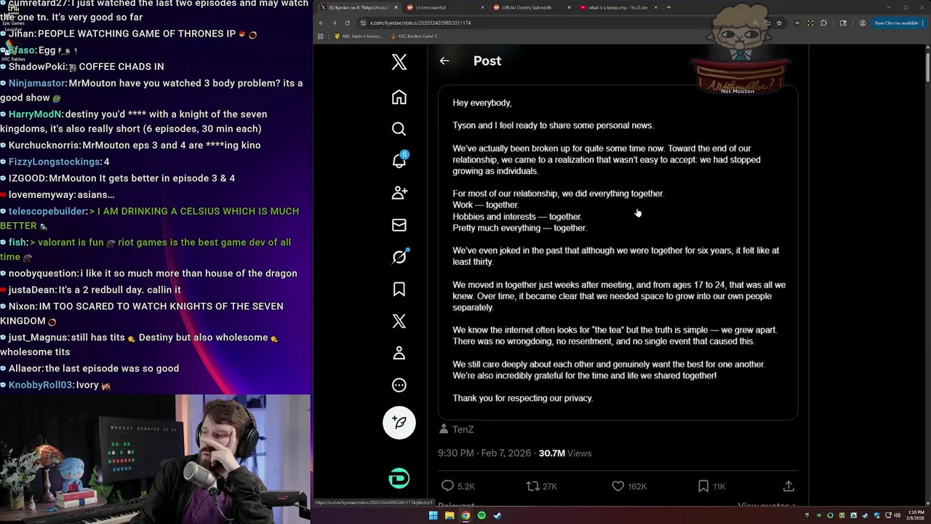
Task: Bookmark this page with the star icon
Action: click(778, 23)
